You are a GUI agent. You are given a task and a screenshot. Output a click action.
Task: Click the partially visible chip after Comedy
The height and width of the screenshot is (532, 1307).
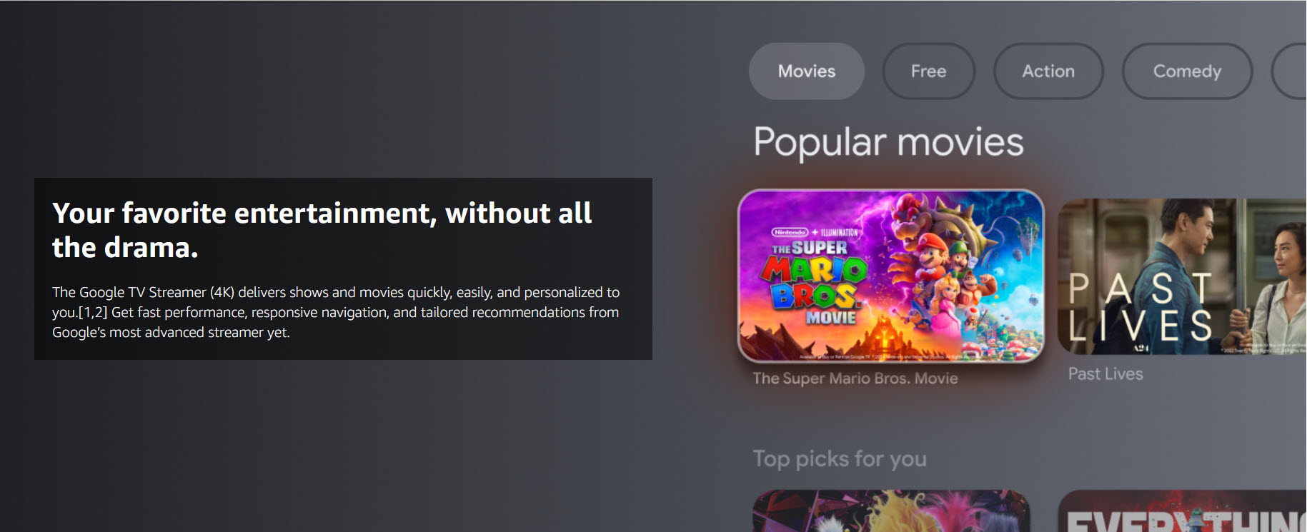1290,71
